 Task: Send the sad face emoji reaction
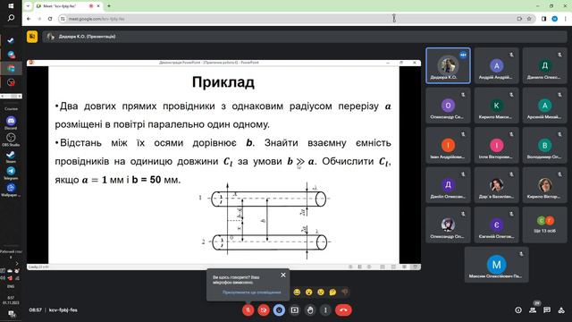(321, 292)
